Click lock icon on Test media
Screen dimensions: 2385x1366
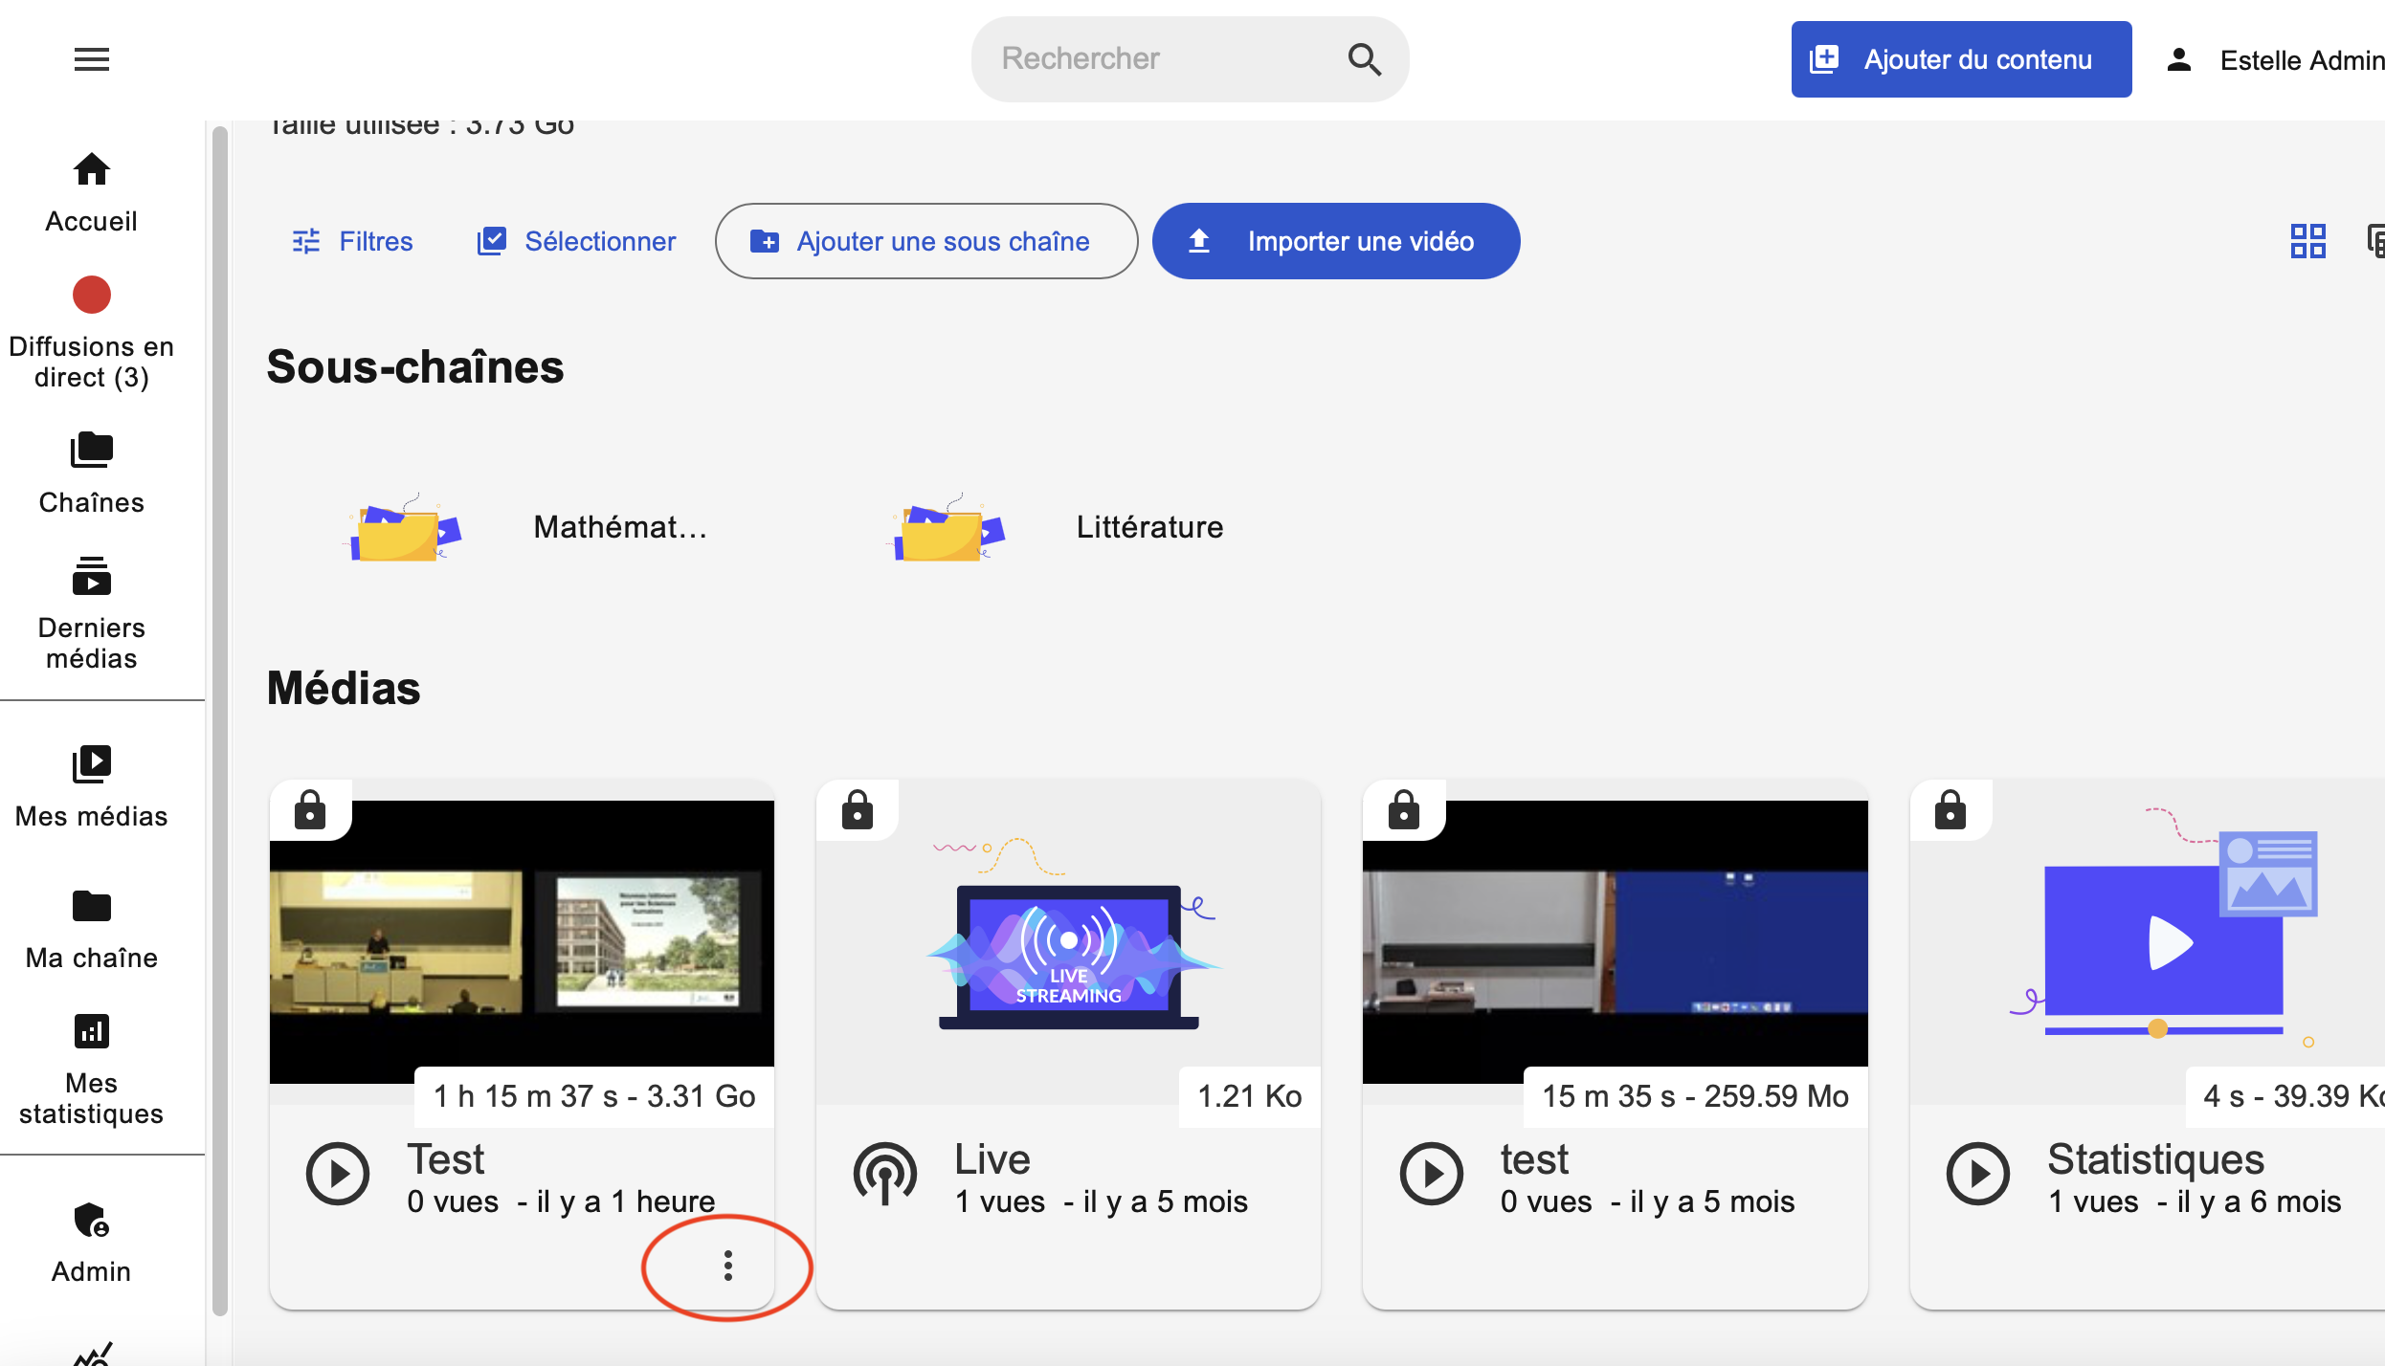click(x=310, y=810)
